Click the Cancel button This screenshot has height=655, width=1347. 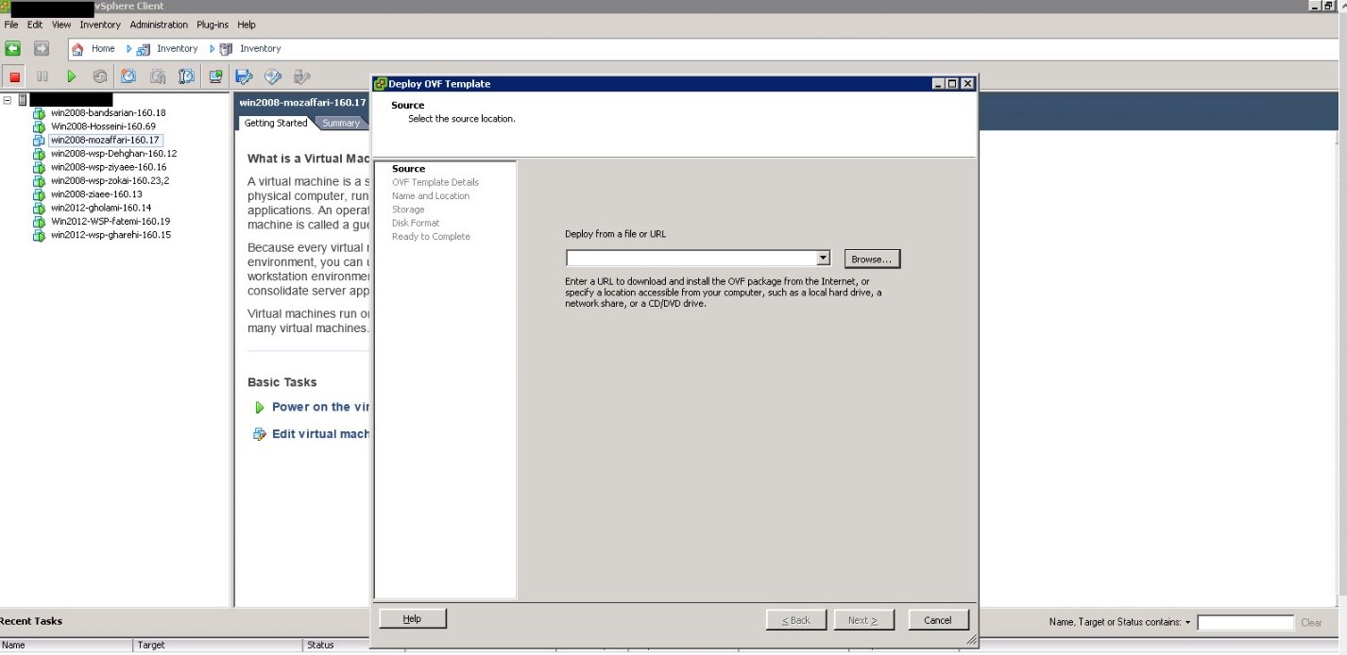click(938, 620)
